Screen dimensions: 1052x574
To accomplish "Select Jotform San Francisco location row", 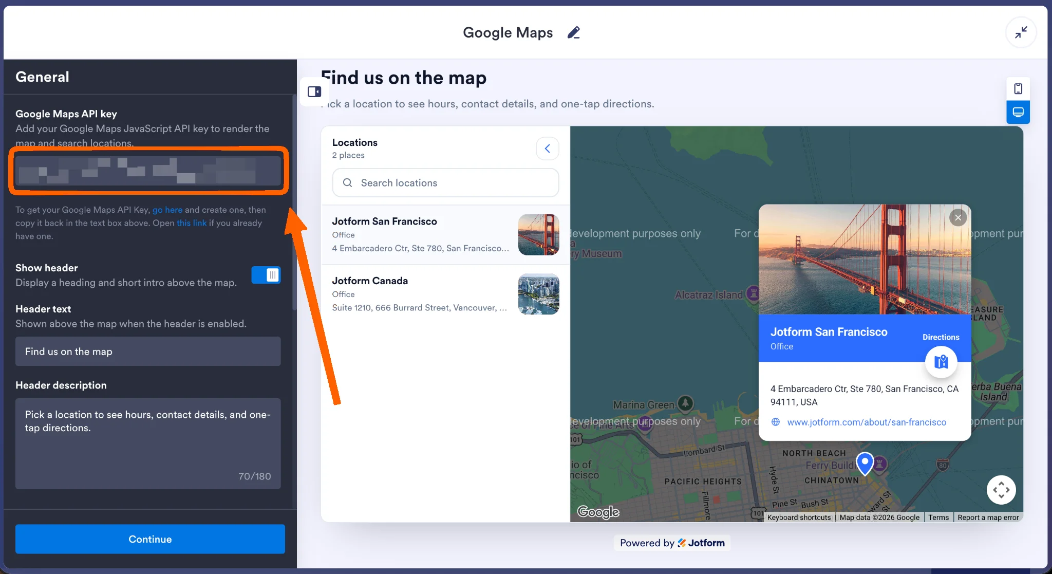I will [x=445, y=235].
